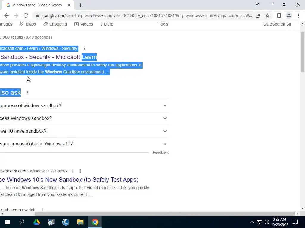
Task: Click the Feedback link under questions
Action: pyautogui.click(x=161, y=153)
